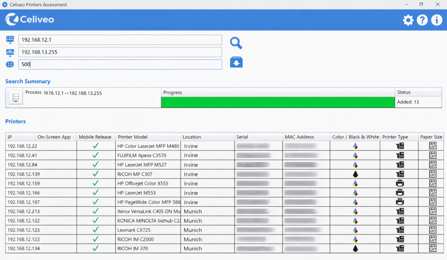Select the row with IP 192.168.12.139

pyautogui.click(x=224, y=174)
